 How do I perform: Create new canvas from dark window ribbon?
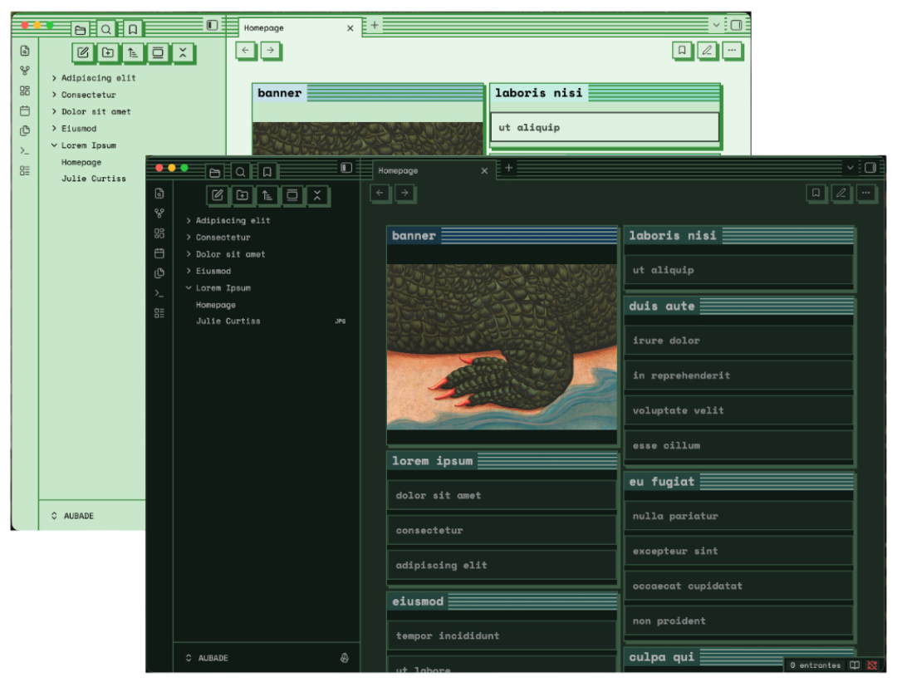pos(159,233)
